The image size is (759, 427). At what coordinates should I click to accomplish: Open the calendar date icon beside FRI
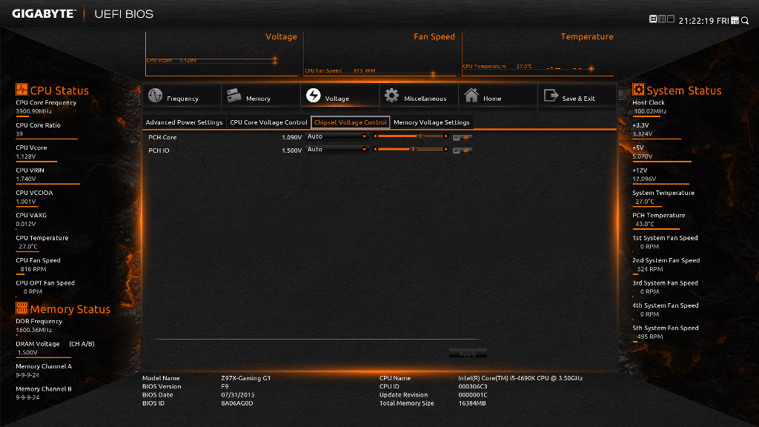[x=735, y=20]
